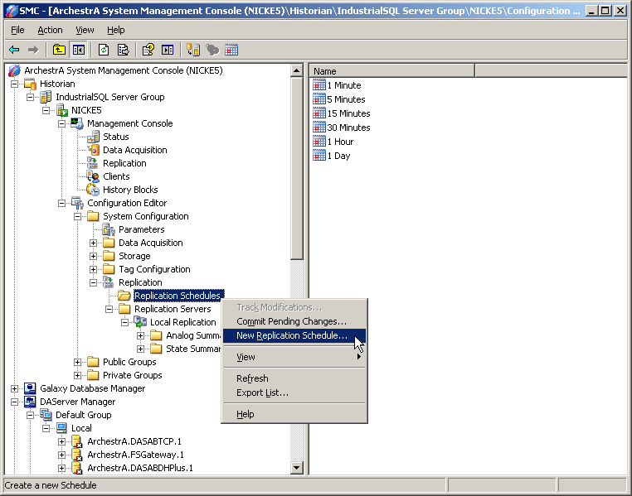The image size is (632, 496).
Task: Choose New Replication Schedule from context menu
Action: point(294,335)
